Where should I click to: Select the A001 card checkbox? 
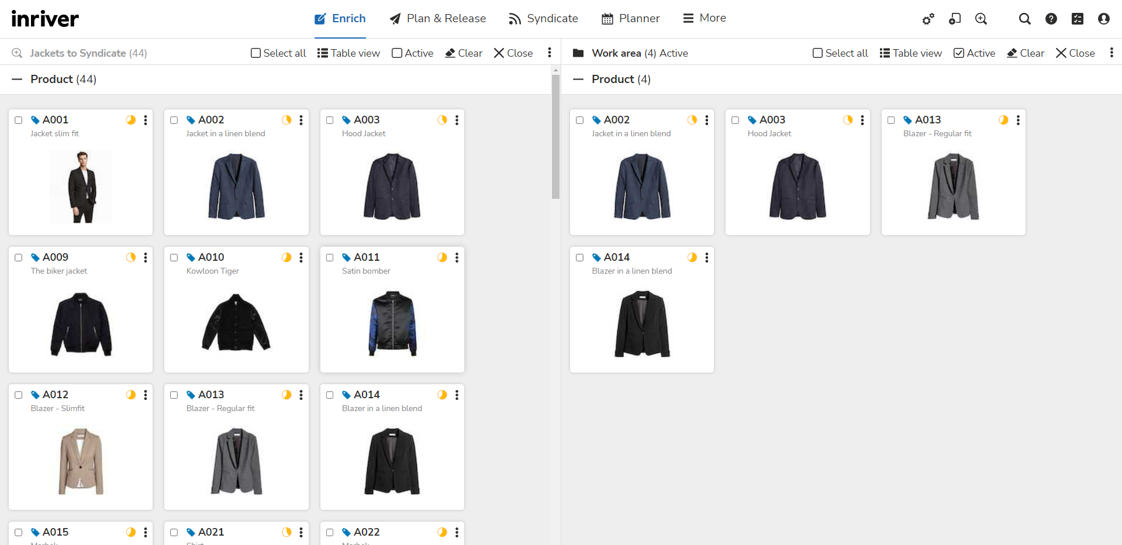coord(19,120)
